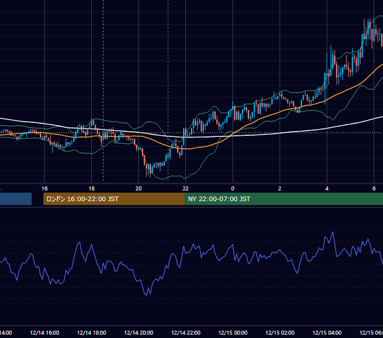This screenshot has height=338, width=383.
Task: Click the hour label 2 on the chart axis
Action: [280, 189]
